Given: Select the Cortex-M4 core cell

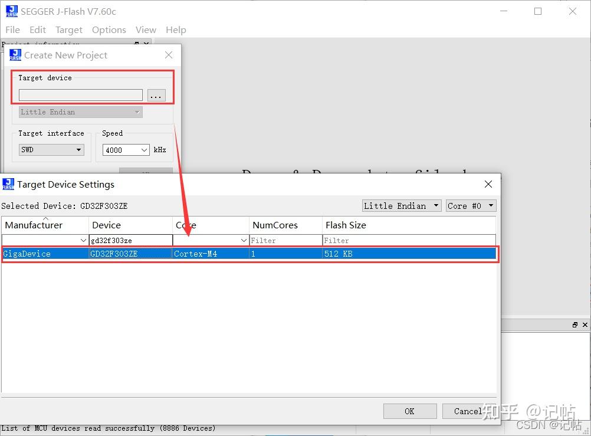Looking at the screenshot, I should pyautogui.click(x=211, y=254).
